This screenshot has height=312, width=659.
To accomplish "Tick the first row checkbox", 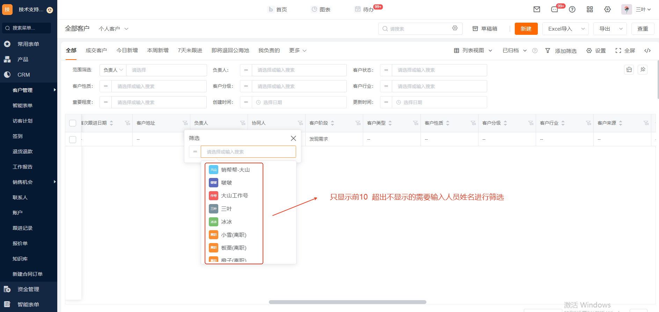I will click(73, 139).
